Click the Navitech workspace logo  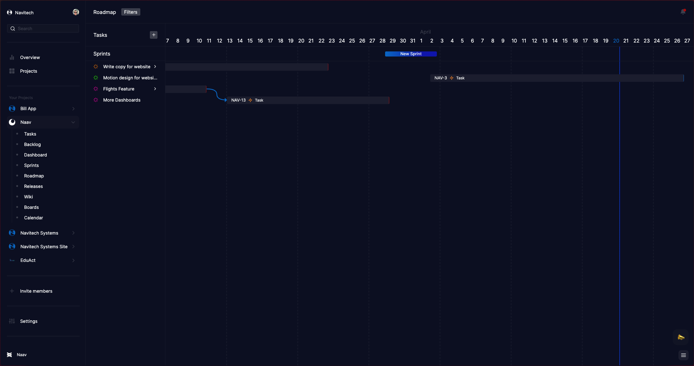tap(10, 13)
